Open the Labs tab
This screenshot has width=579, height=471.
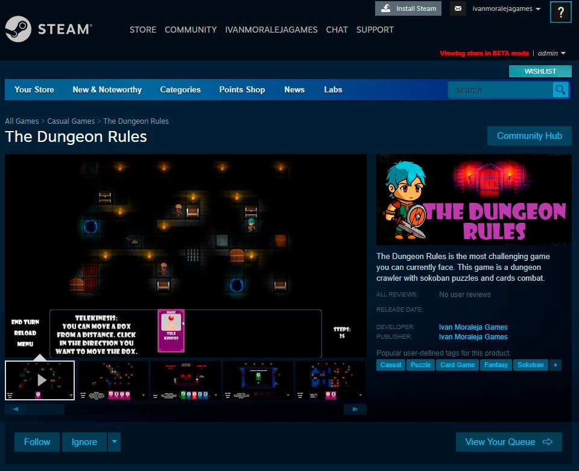coord(333,89)
